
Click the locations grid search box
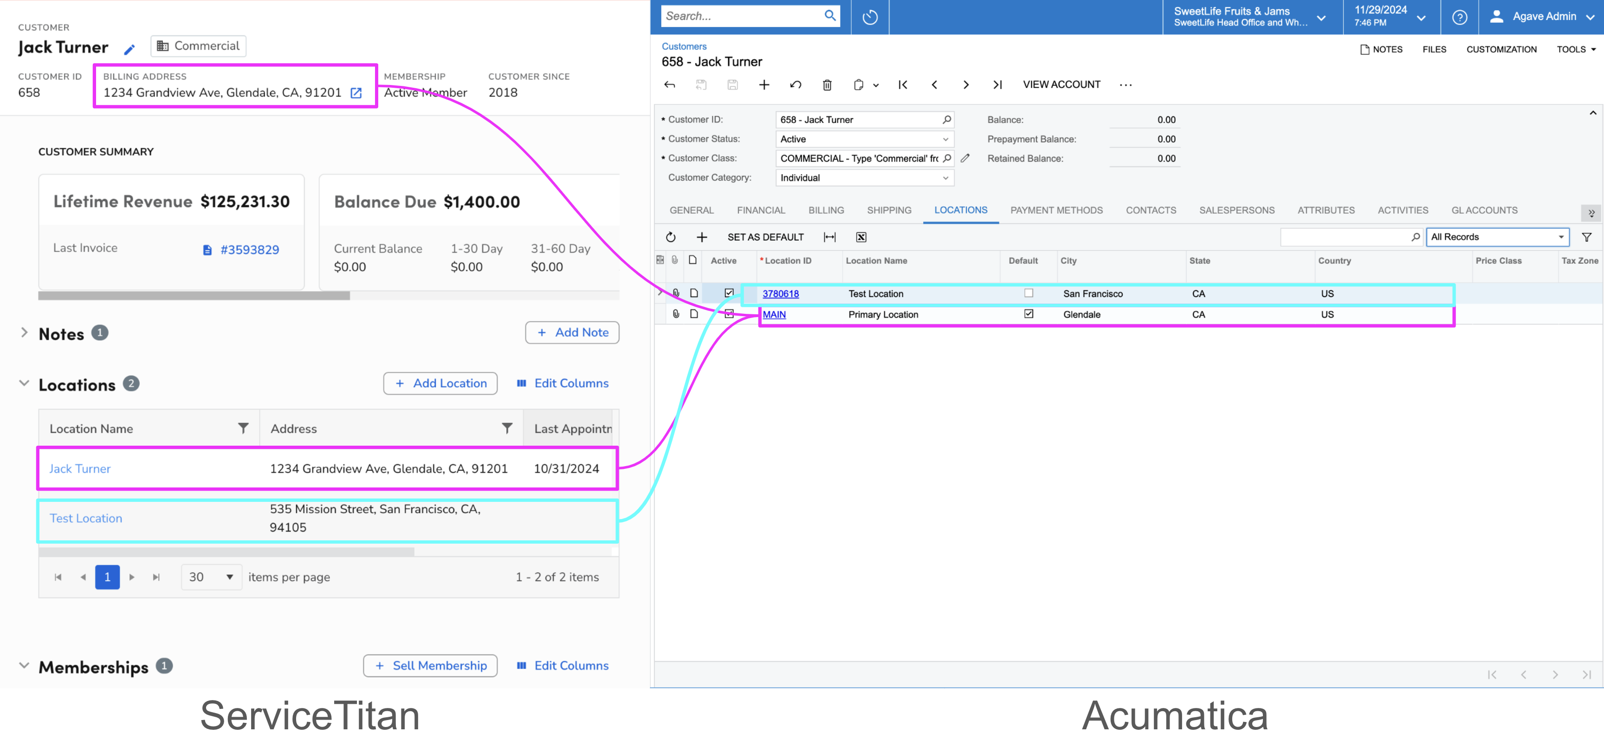tap(1351, 237)
